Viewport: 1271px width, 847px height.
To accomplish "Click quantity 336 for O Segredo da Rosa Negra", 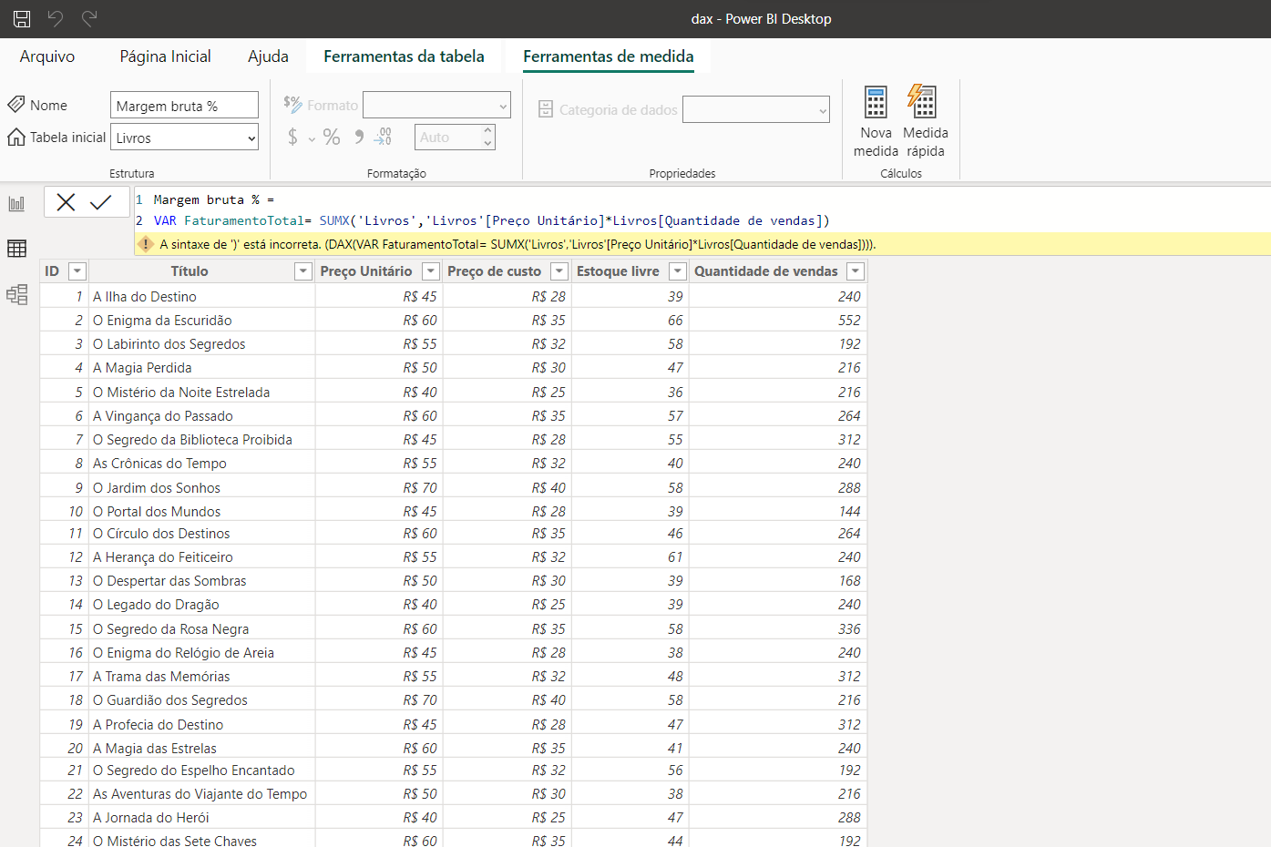I will pyautogui.click(x=849, y=629).
